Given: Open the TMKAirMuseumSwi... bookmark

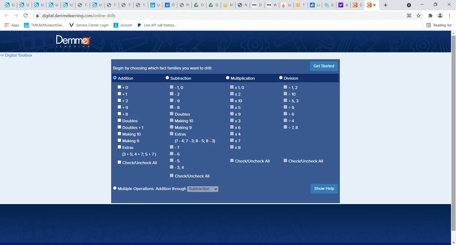Looking at the screenshot, I should [x=44, y=25].
